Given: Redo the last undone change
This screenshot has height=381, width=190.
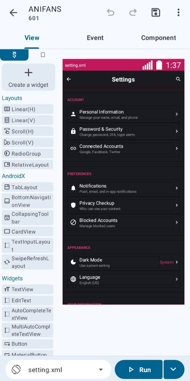Looking at the screenshot, I should click(x=133, y=12).
